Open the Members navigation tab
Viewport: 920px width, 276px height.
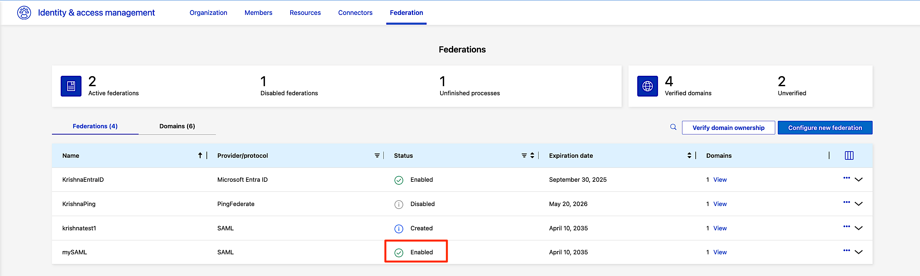(x=258, y=13)
